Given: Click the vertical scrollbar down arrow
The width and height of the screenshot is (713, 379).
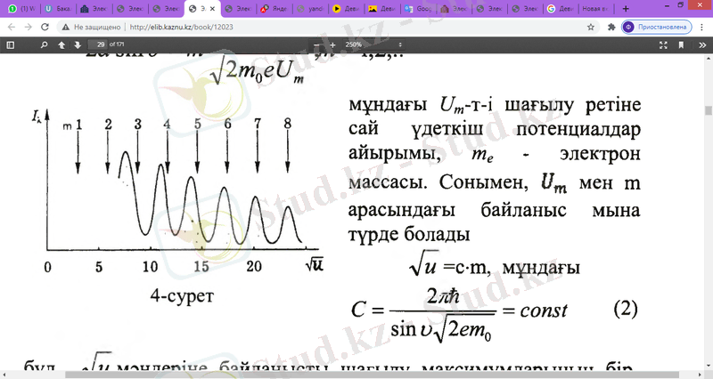Looking at the screenshot, I should click(x=708, y=367).
